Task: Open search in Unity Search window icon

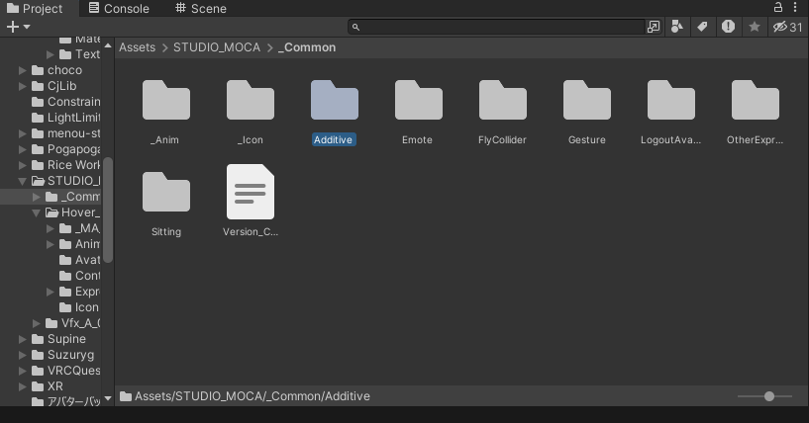Action: 654,27
